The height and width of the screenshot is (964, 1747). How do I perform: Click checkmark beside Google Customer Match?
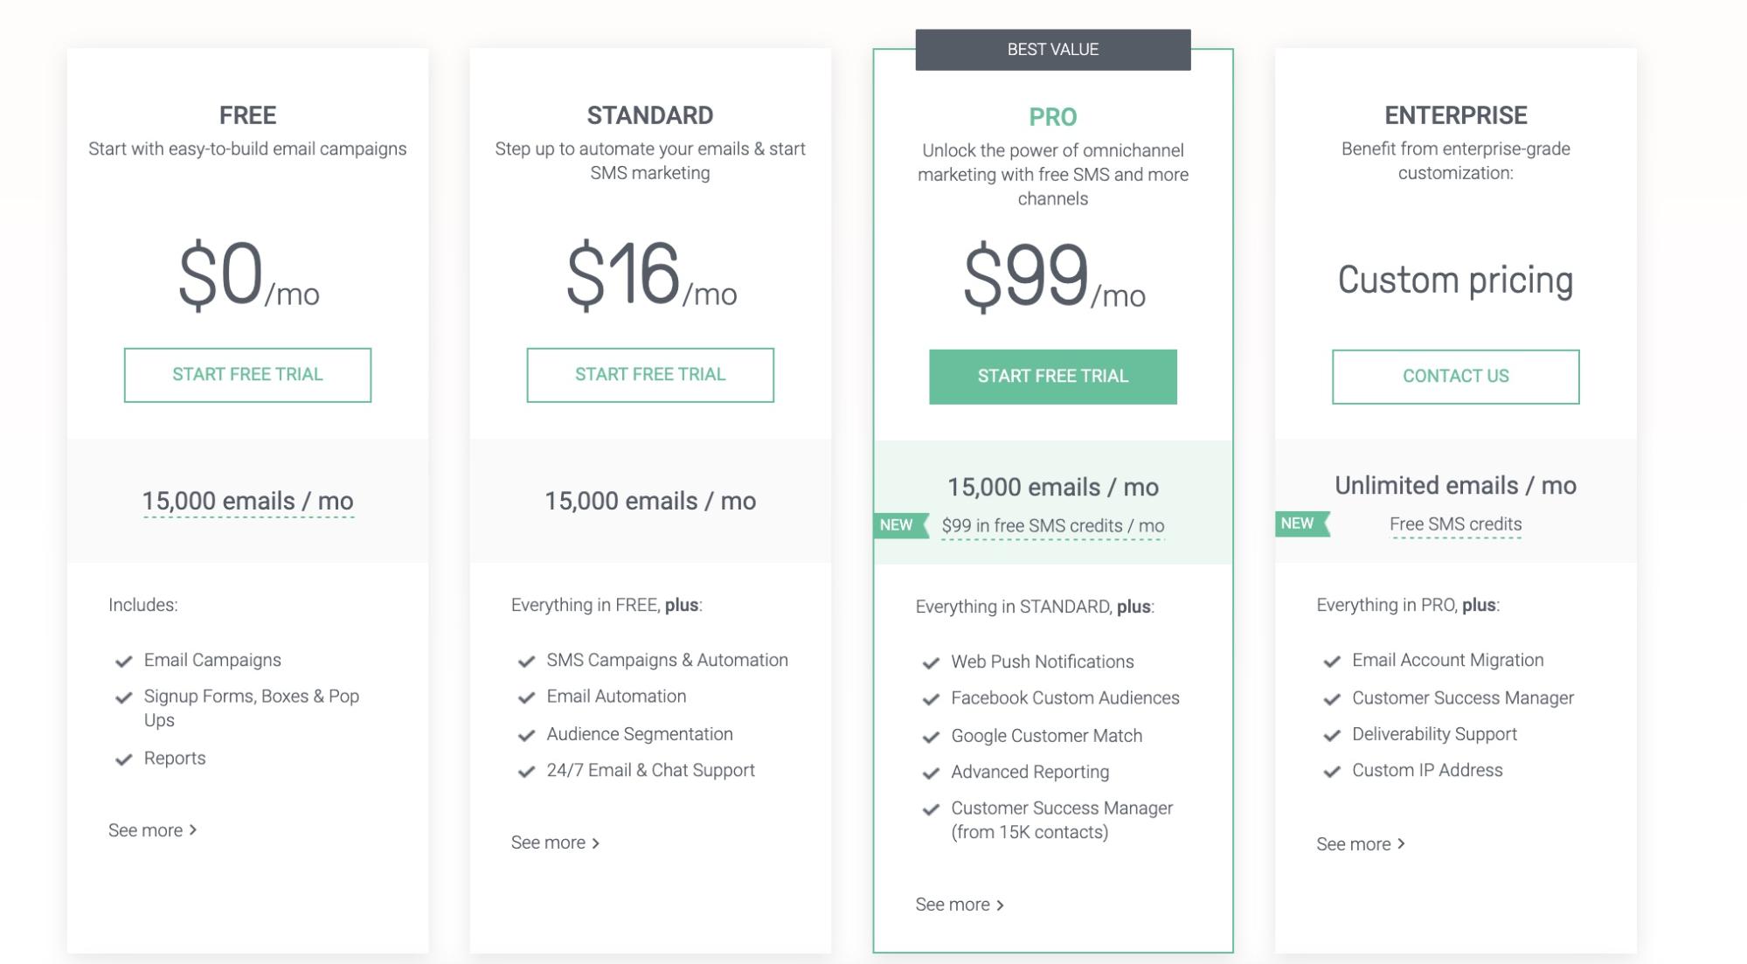click(x=931, y=737)
